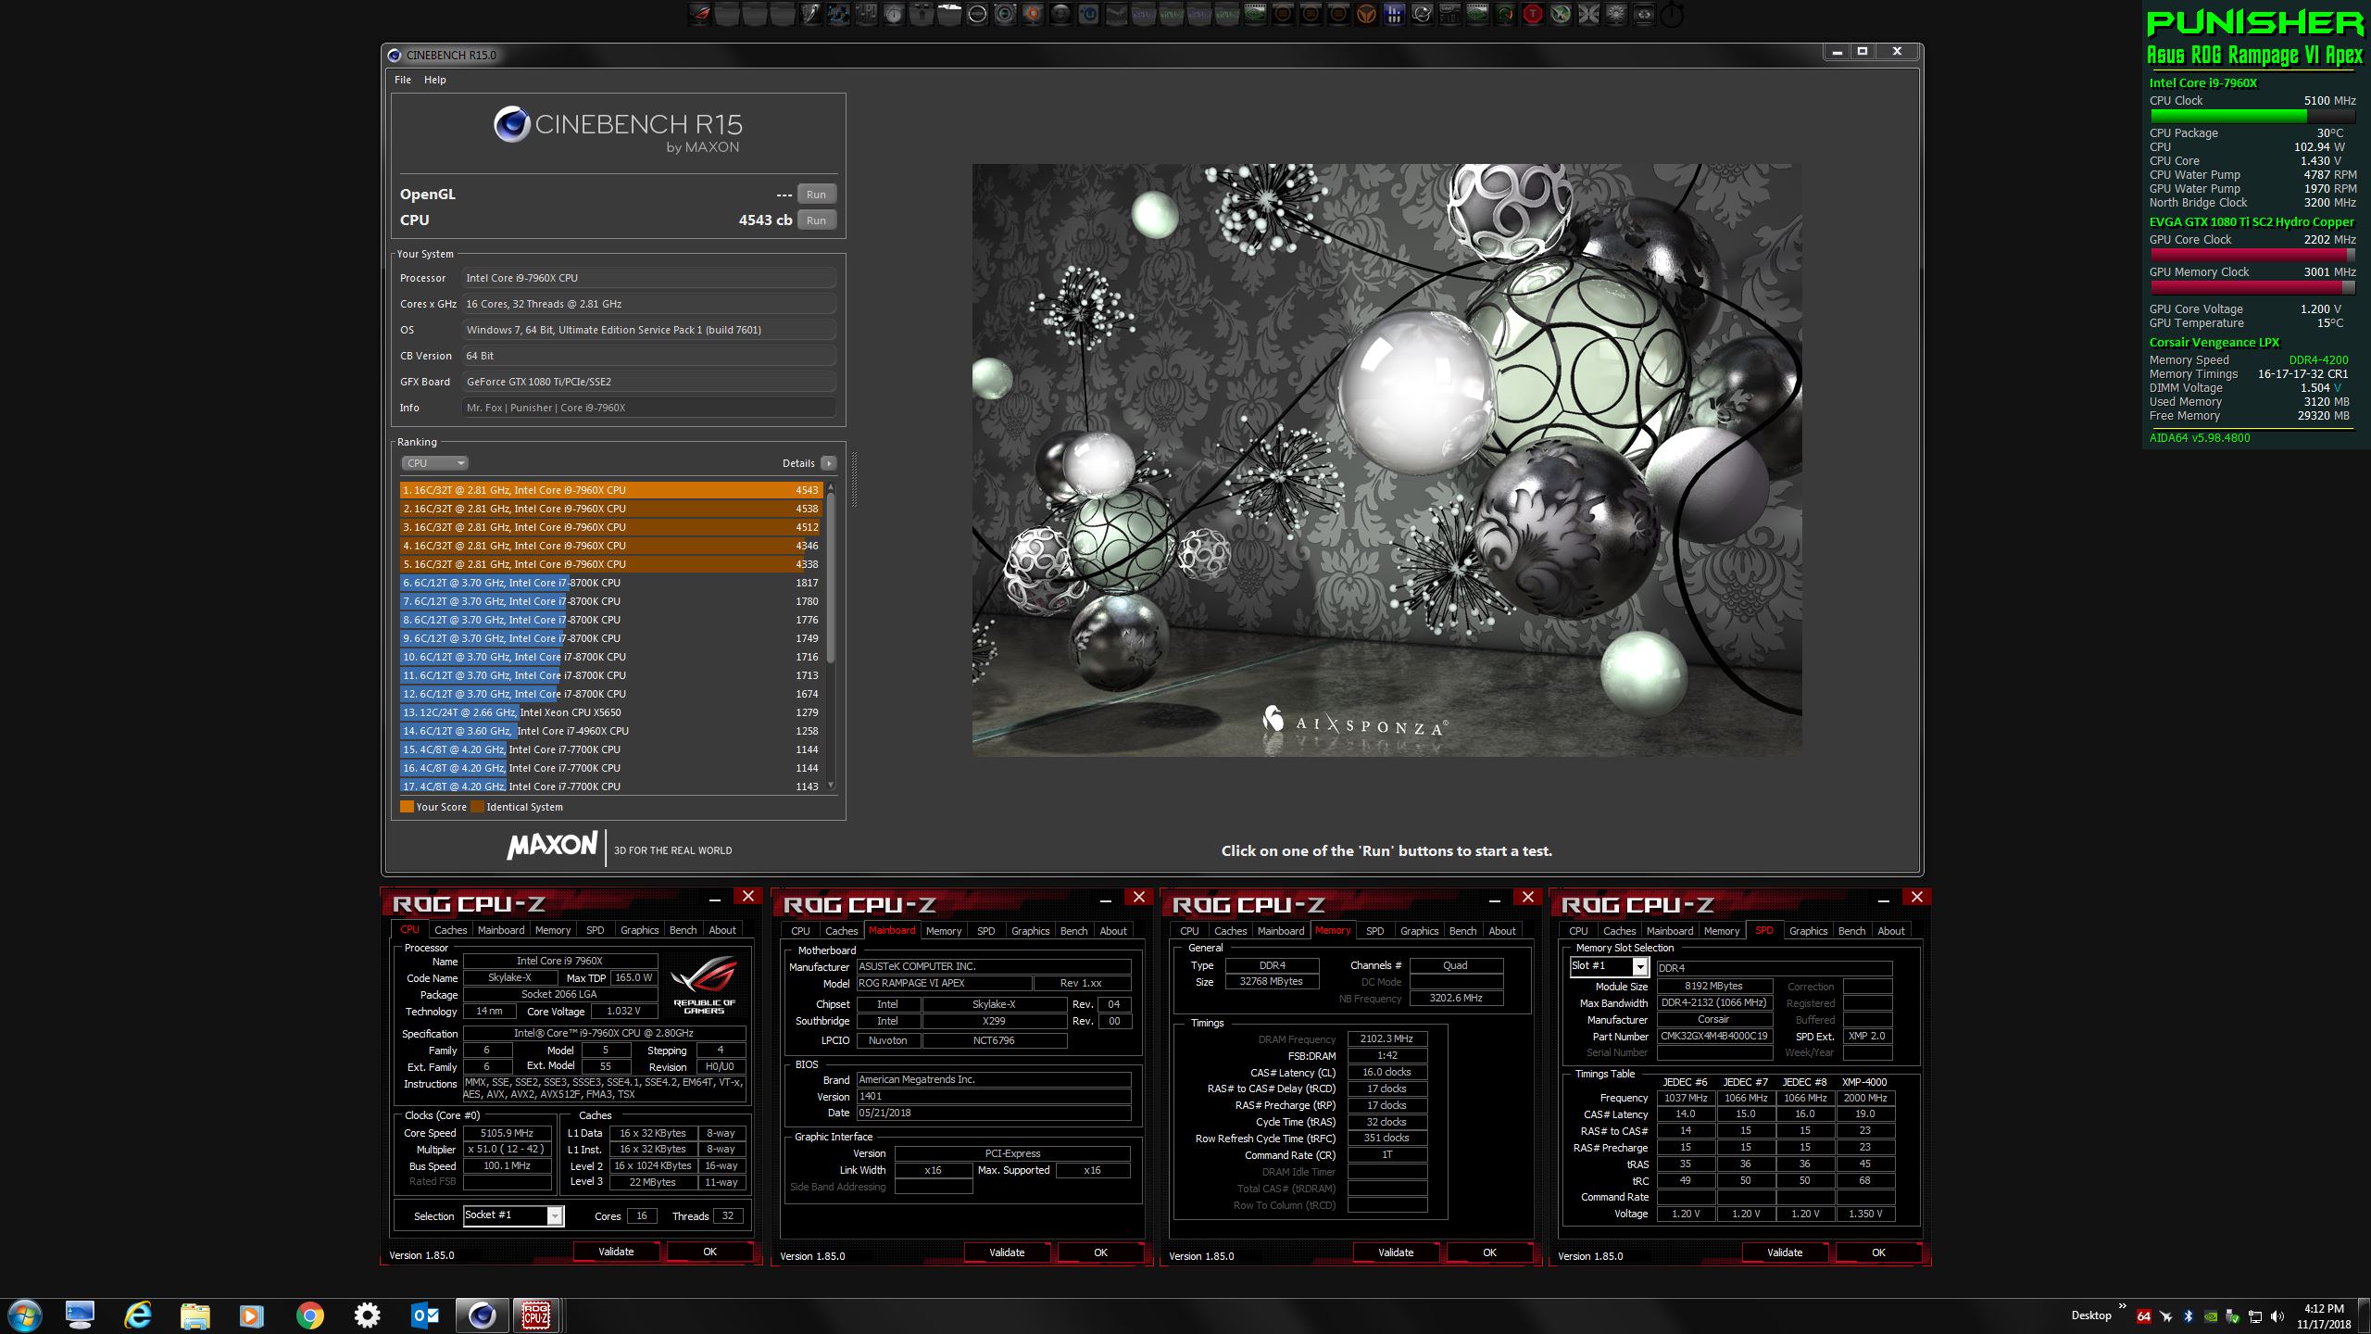Click the Cinema 4D taskbar icon
The width and height of the screenshot is (2371, 1334).
pos(482,1315)
